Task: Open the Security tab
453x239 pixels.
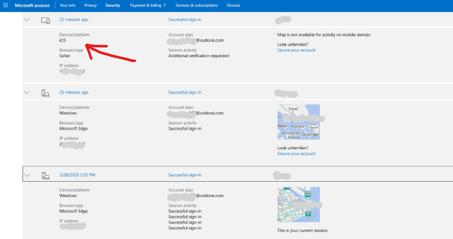Action: click(x=113, y=5)
